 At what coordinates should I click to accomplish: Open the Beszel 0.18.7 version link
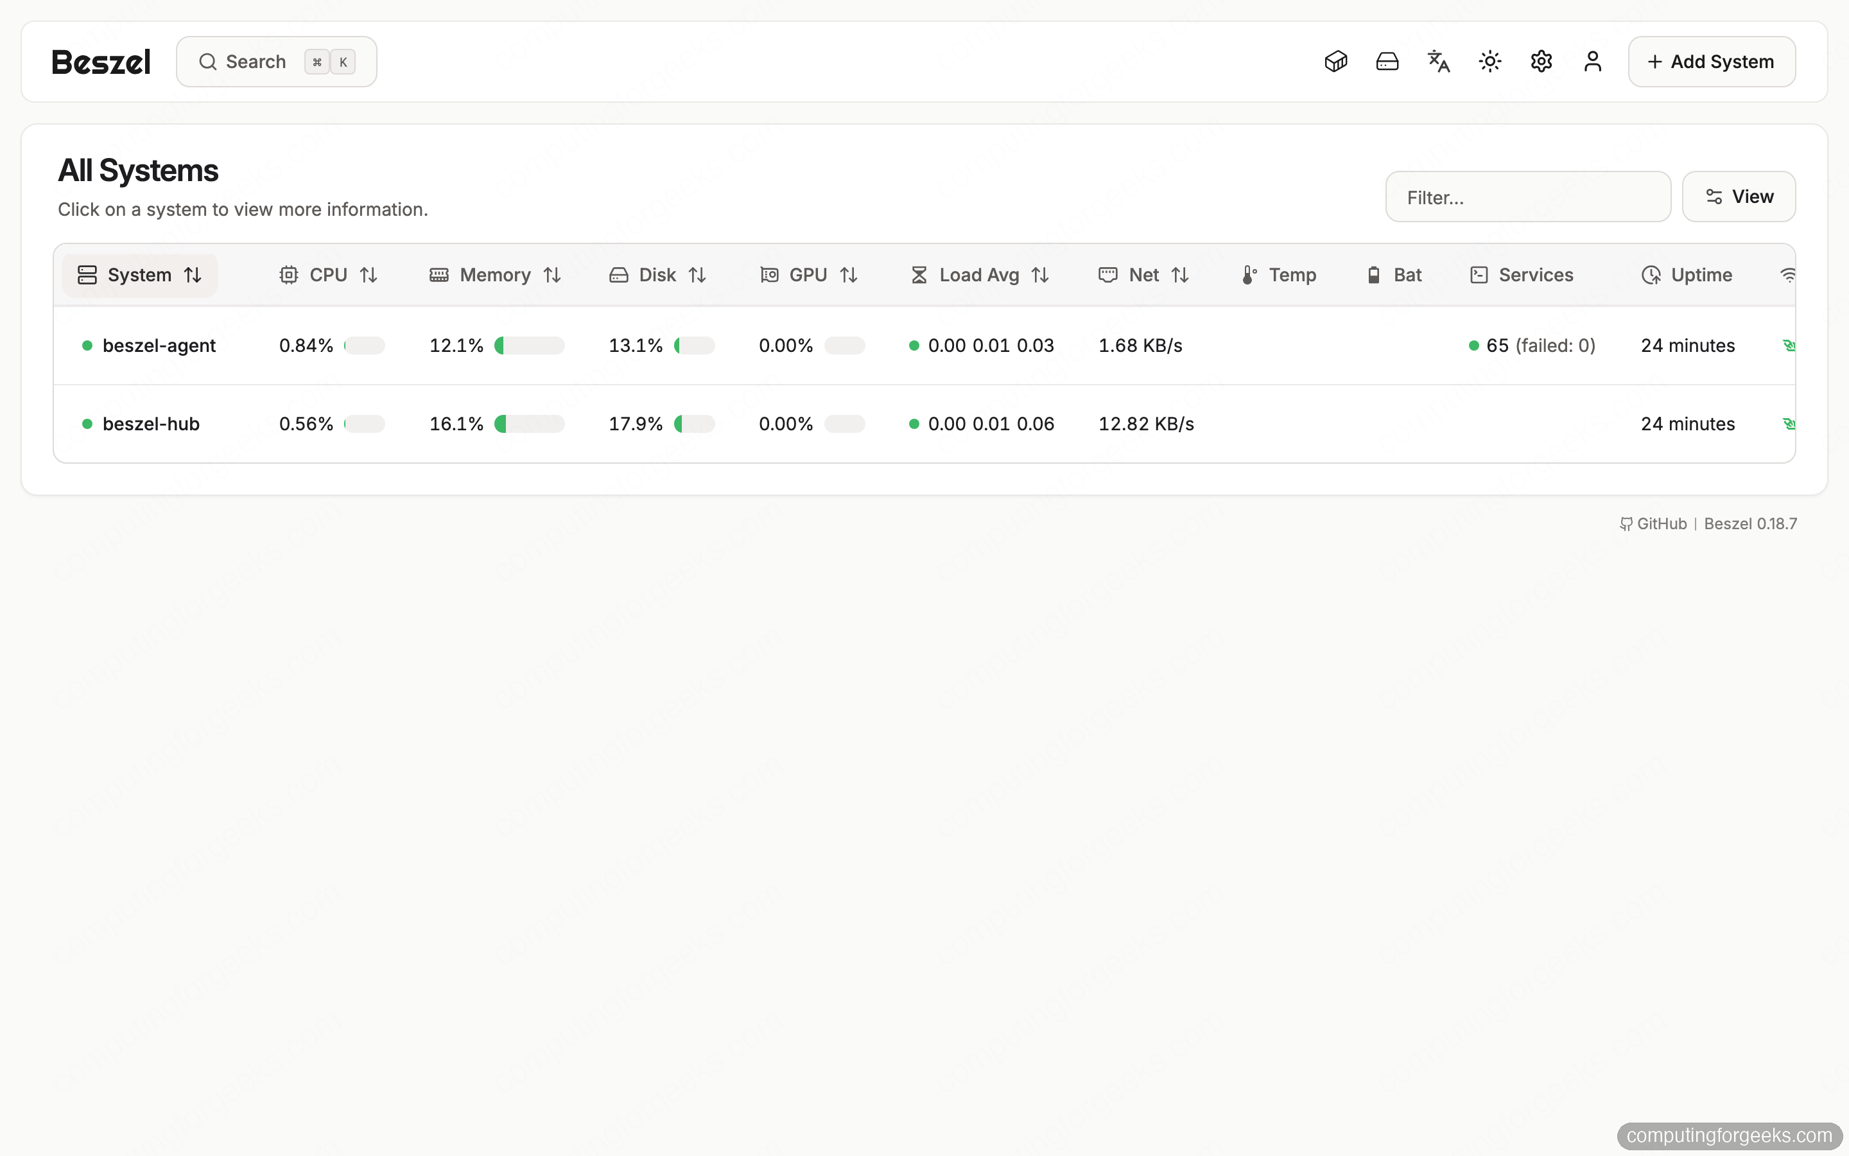(1750, 523)
